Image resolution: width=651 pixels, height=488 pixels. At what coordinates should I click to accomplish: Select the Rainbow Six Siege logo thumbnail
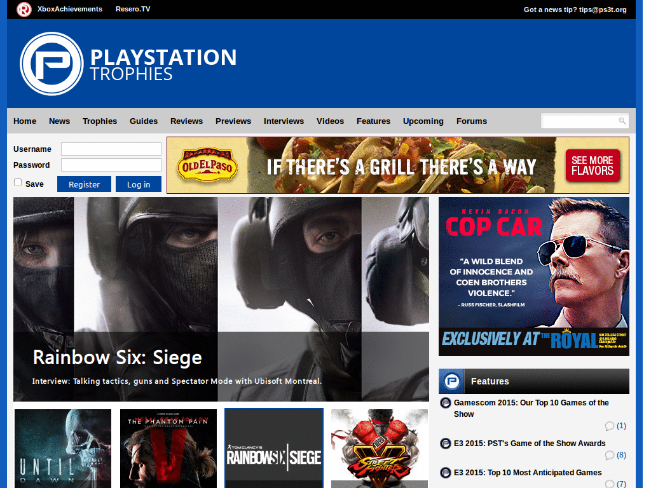coord(274,448)
